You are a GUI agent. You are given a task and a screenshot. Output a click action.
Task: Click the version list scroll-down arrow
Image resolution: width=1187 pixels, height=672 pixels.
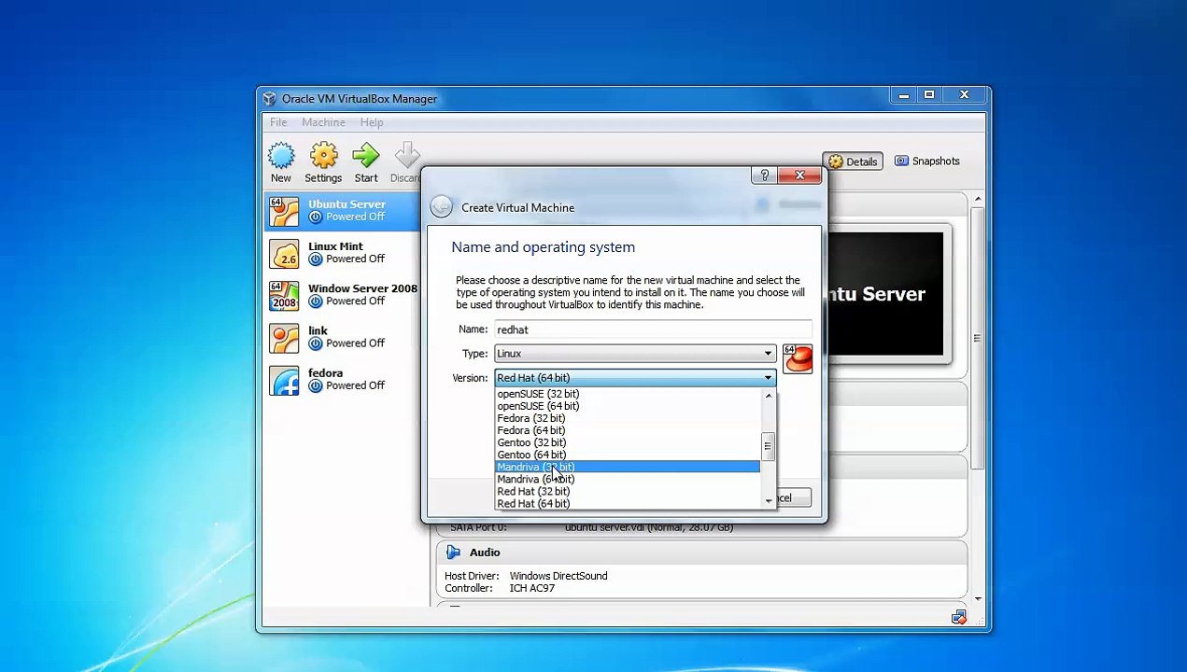point(768,501)
